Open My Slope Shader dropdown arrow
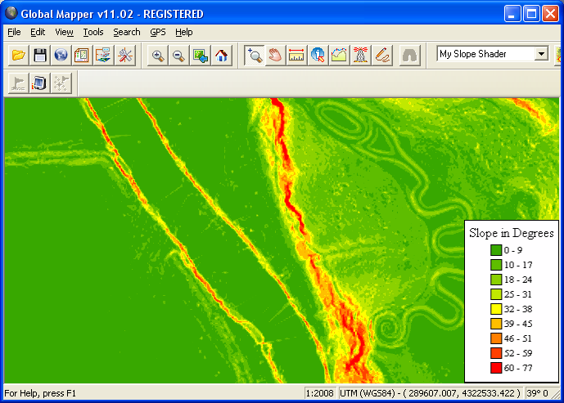Image resolution: width=564 pixels, height=403 pixels. (x=541, y=54)
